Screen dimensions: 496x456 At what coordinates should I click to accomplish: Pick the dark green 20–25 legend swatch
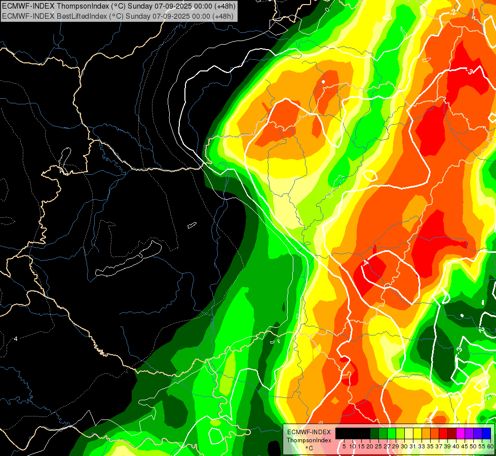coord(374,434)
